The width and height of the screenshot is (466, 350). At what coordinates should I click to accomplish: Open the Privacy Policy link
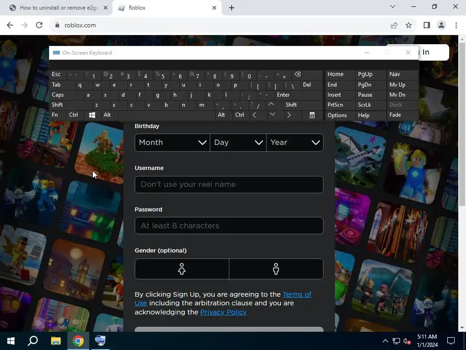223,312
